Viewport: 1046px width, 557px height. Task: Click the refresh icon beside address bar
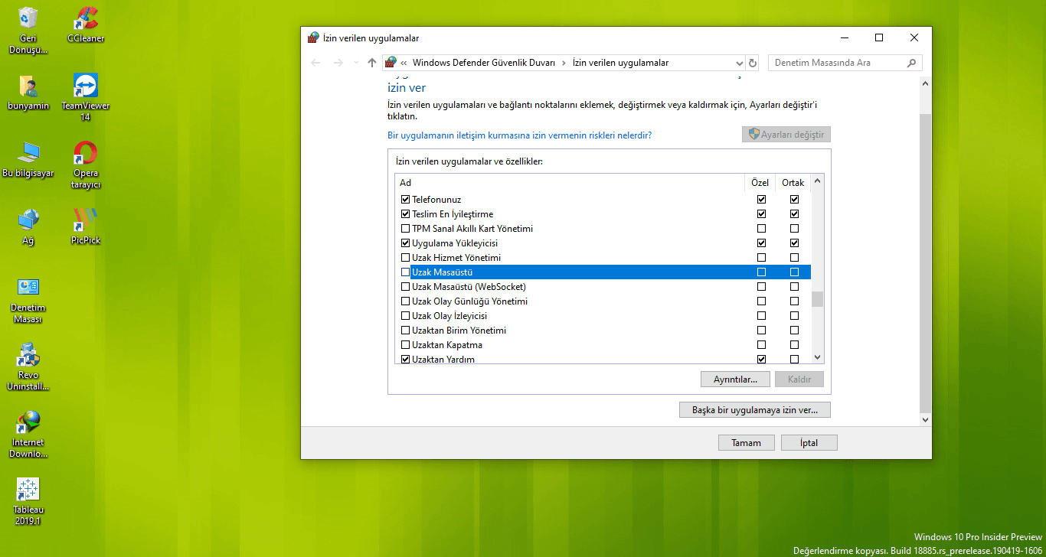coord(753,63)
